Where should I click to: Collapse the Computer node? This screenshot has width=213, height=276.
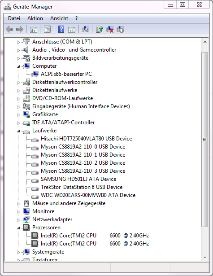(18, 66)
